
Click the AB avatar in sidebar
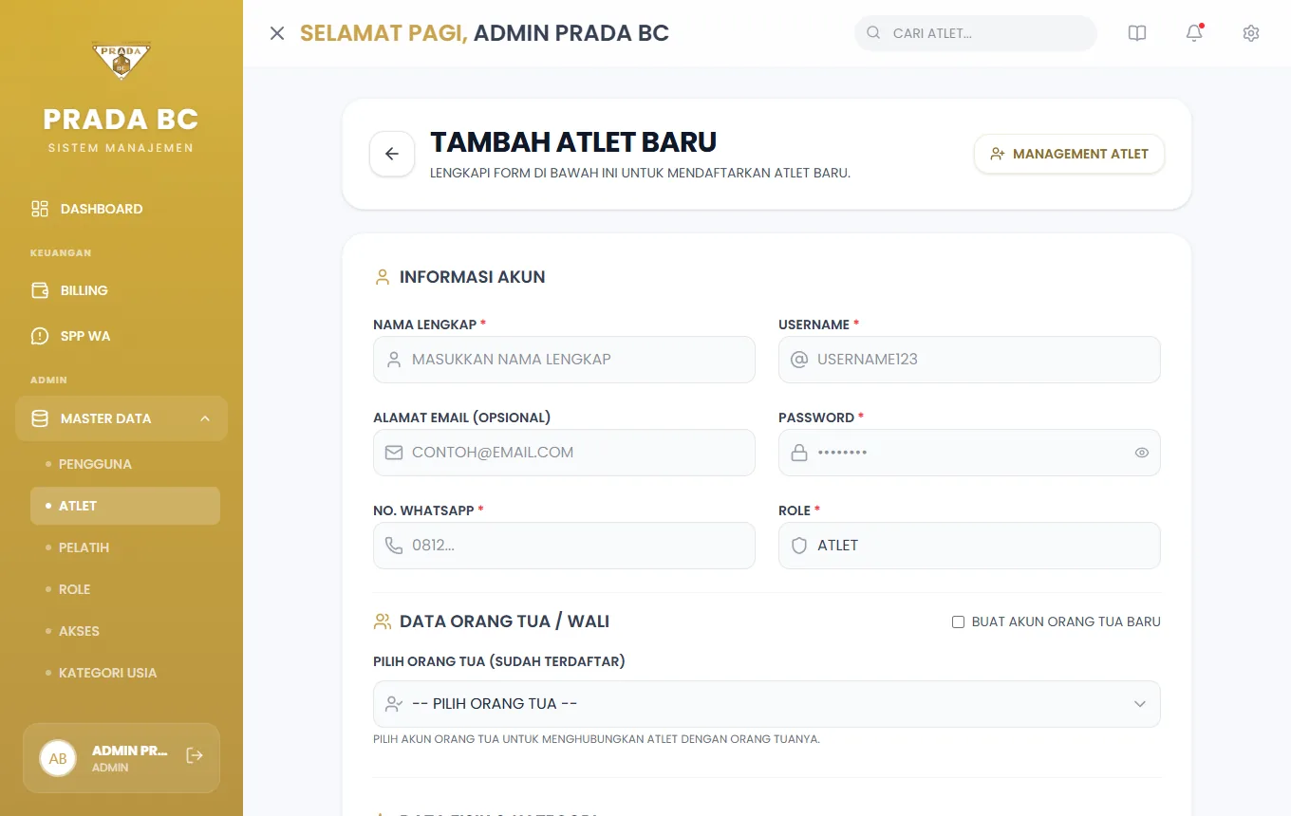coord(58,758)
